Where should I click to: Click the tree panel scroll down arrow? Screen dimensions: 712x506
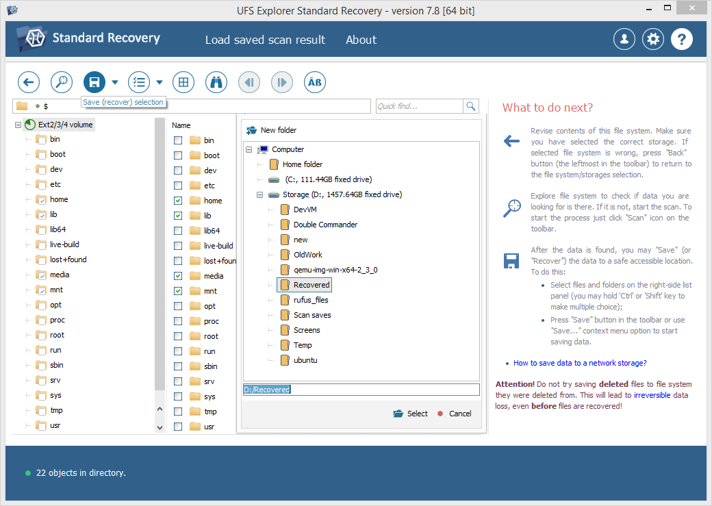pos(160,427)
